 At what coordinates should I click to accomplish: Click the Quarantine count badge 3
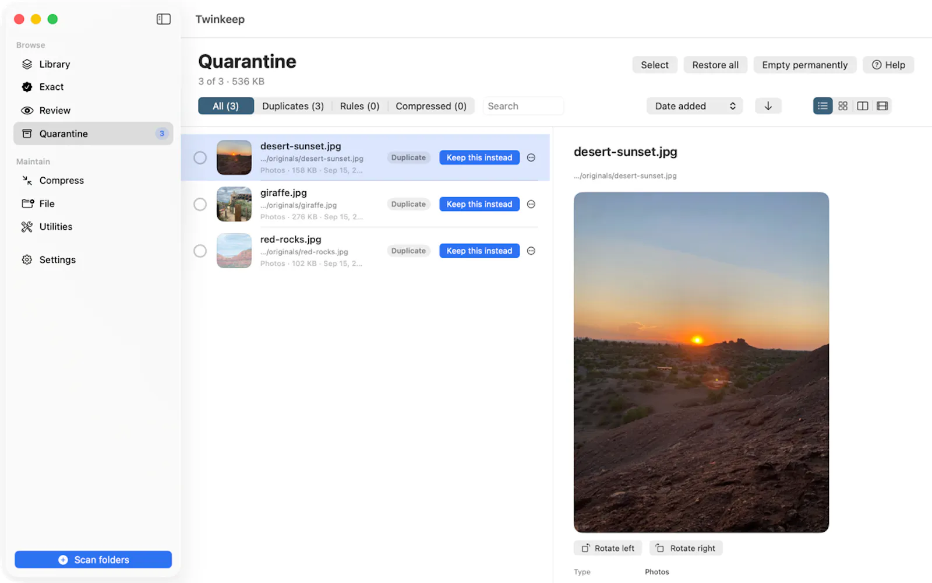[162, 134]
